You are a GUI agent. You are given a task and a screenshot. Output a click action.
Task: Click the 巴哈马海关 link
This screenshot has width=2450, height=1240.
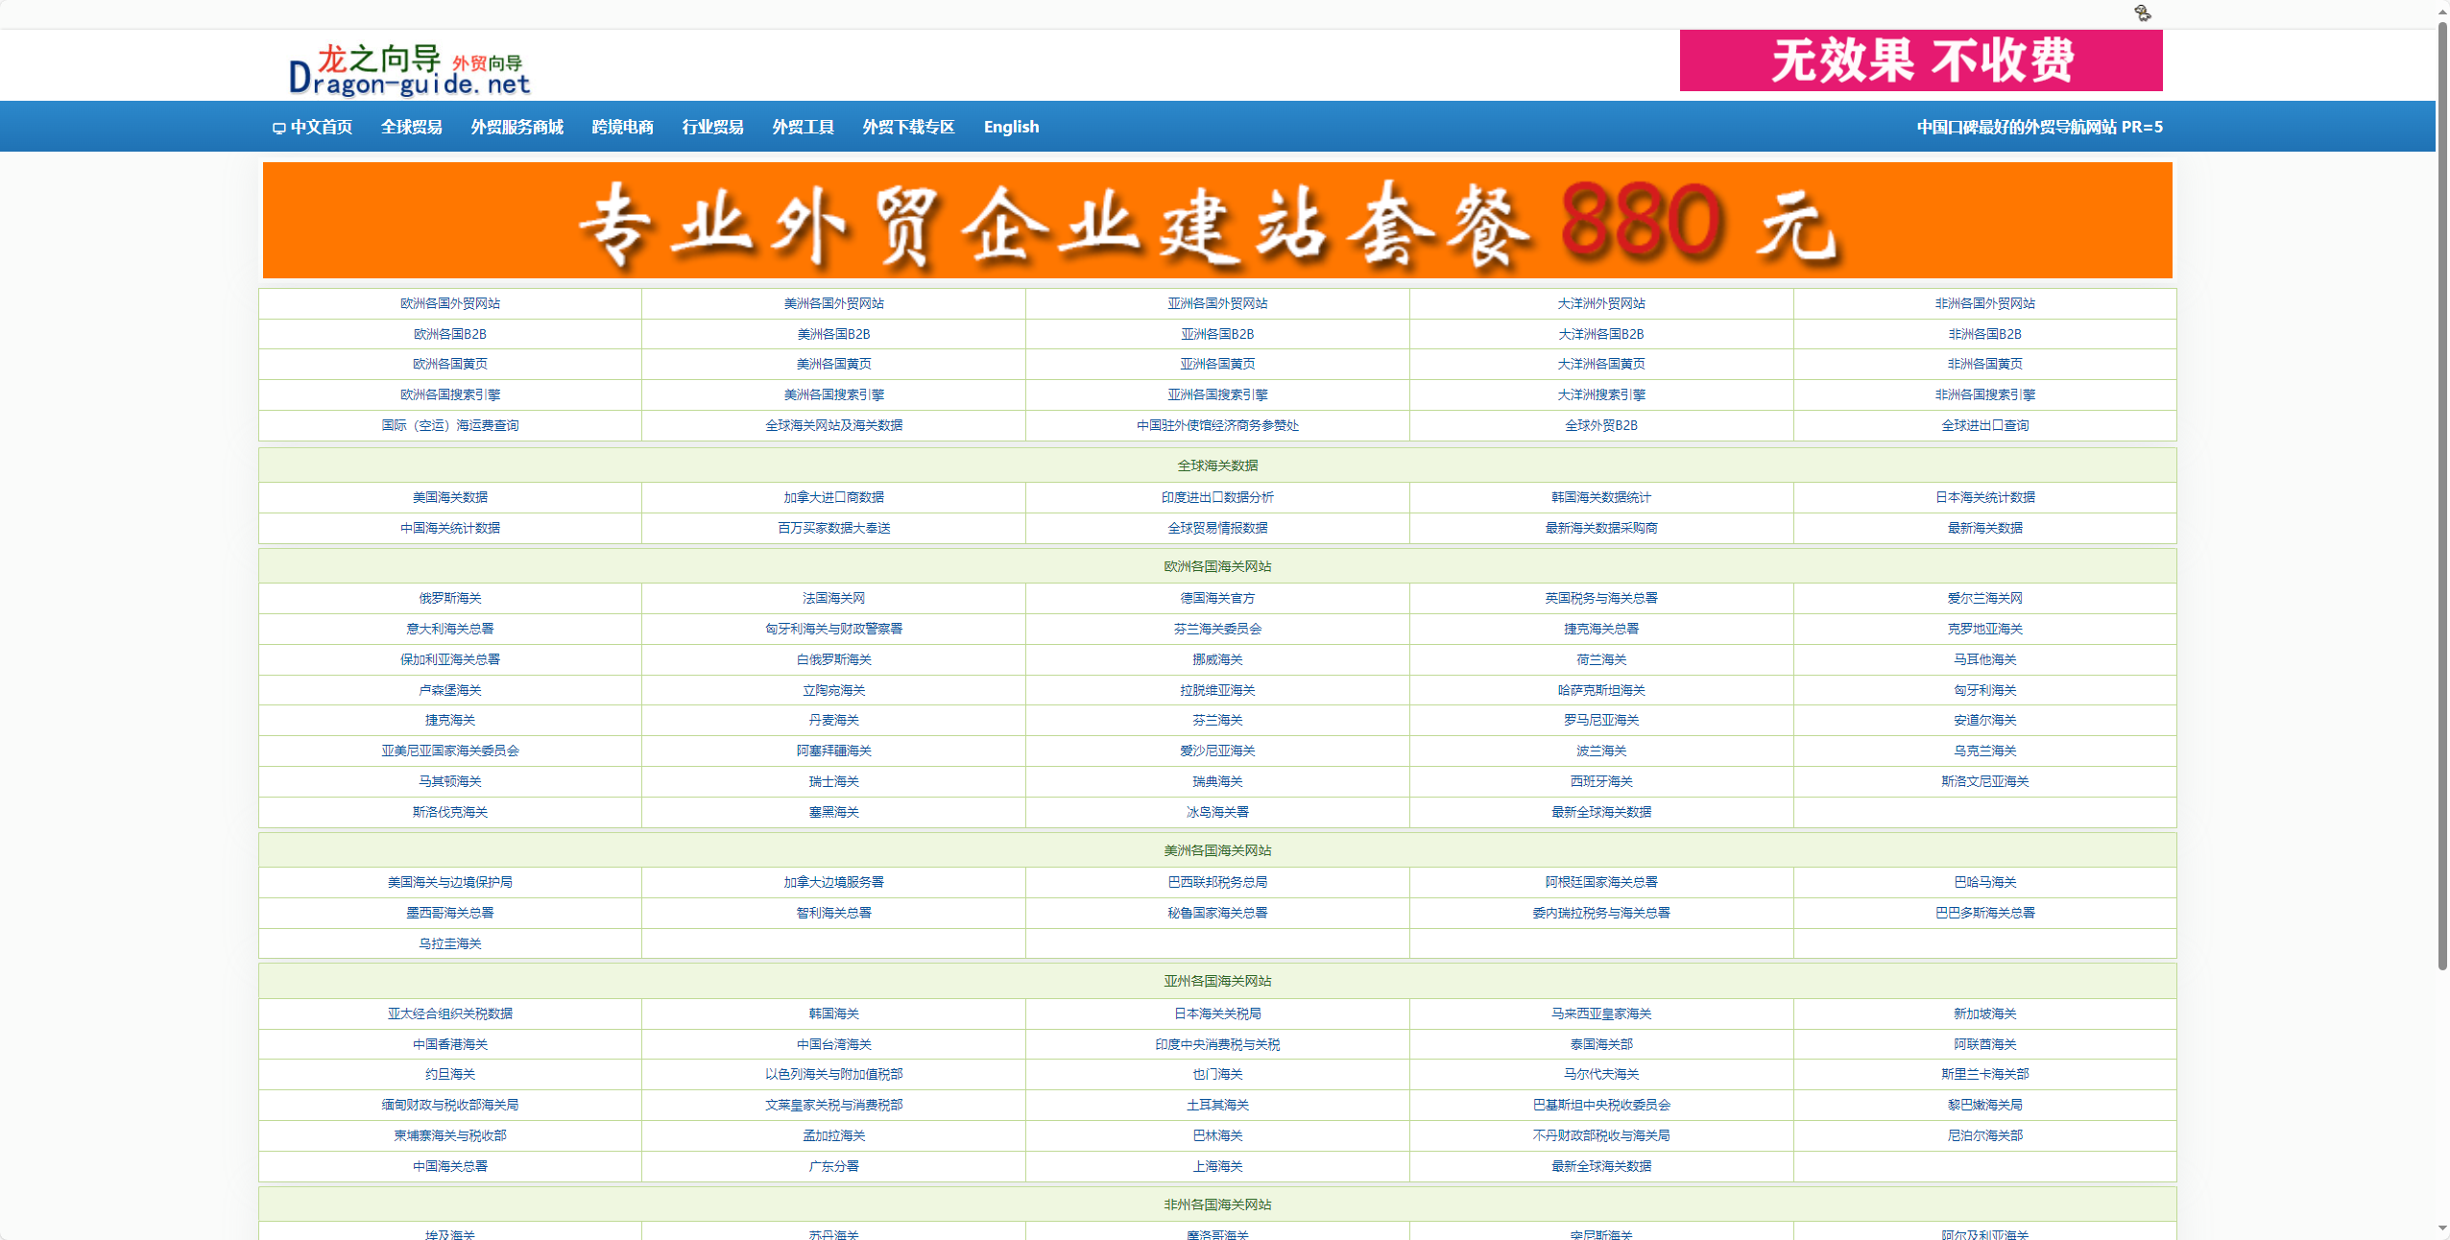[x=1984, y=882]
